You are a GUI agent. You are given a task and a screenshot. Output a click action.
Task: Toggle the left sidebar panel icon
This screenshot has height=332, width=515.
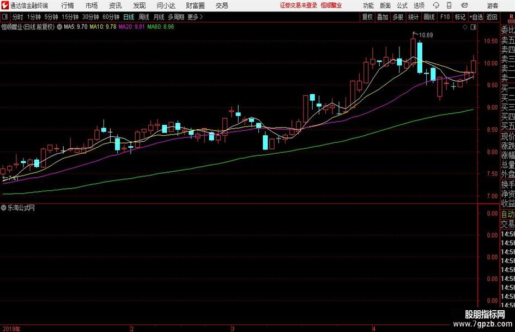coord(5,17)
